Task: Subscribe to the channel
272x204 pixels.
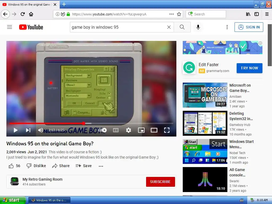Action: coord(160,182)
